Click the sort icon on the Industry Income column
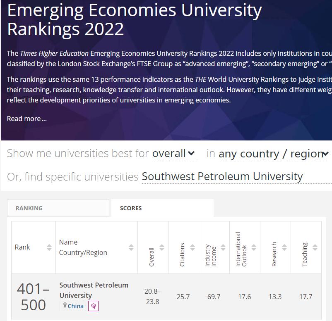332x321 pixels. coord(222,247)
